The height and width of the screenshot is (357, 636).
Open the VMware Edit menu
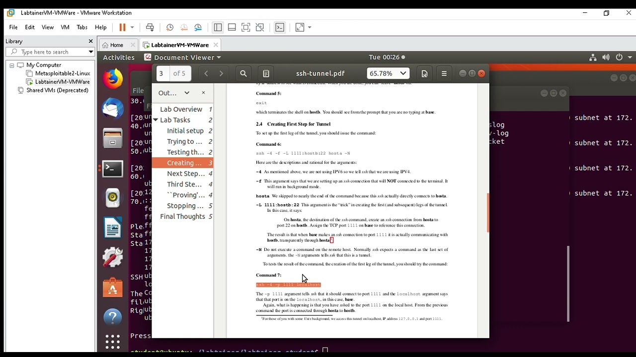[x=30, y=27]
